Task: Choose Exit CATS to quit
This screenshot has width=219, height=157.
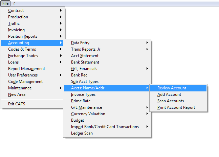Action: click(32, 104)
